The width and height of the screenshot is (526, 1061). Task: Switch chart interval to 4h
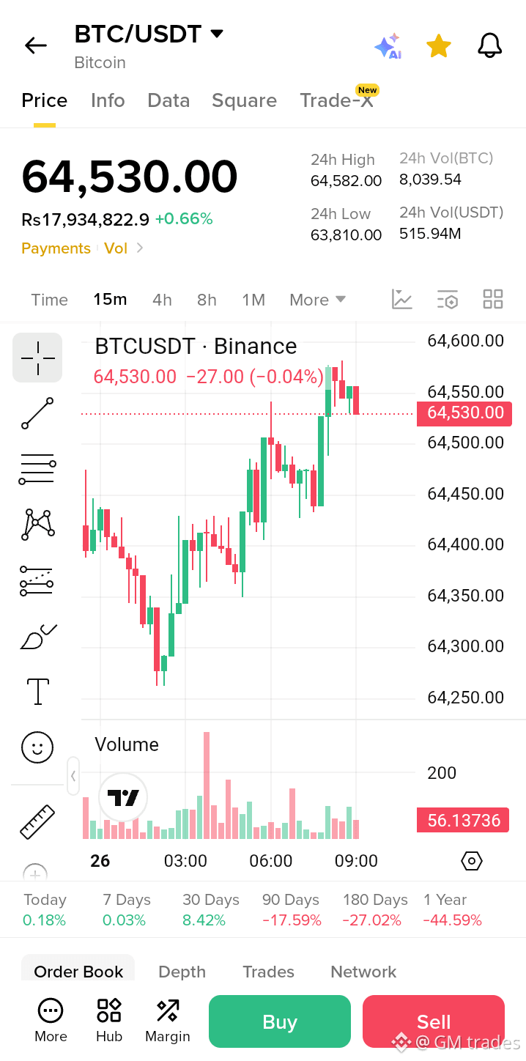(162, 300)
